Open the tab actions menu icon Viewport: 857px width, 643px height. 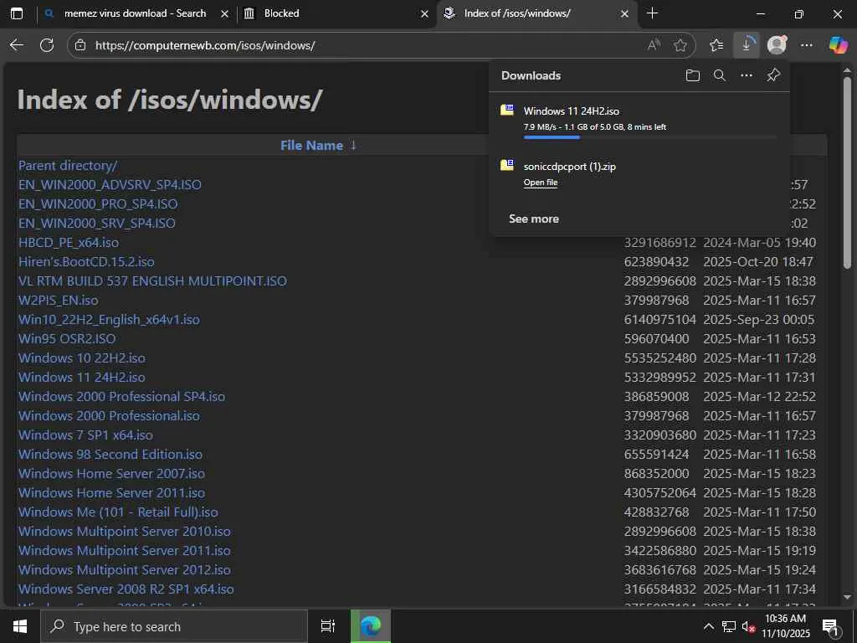tap(17, 13)
